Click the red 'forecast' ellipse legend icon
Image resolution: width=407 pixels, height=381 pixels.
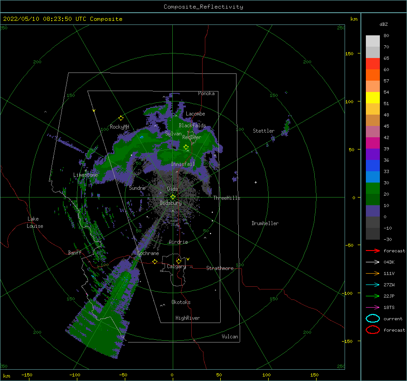pyautogui.click(x=373, y=330)
